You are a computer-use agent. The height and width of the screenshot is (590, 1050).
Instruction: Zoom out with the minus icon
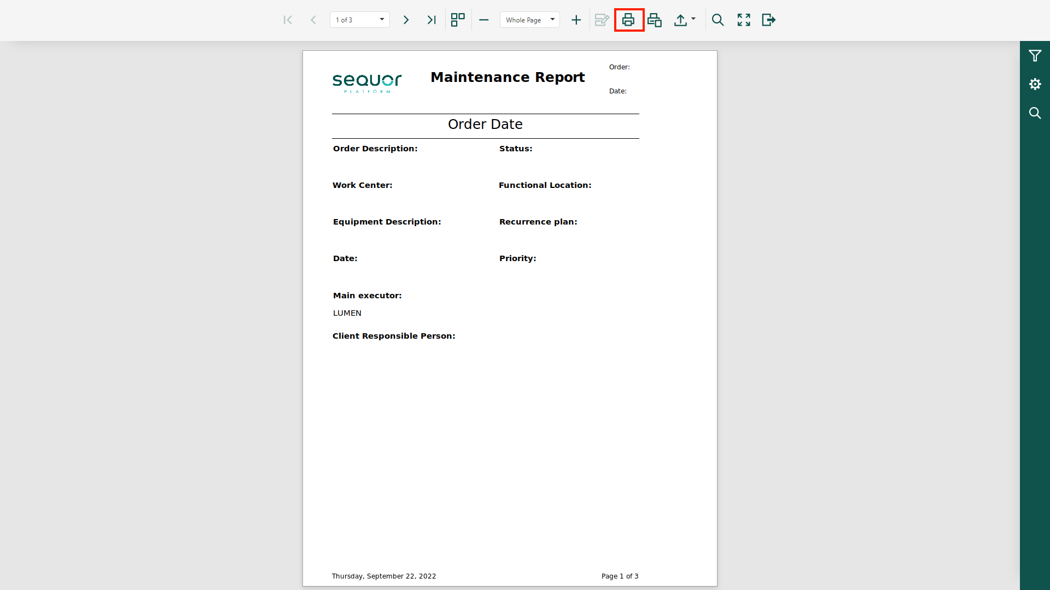483,20
